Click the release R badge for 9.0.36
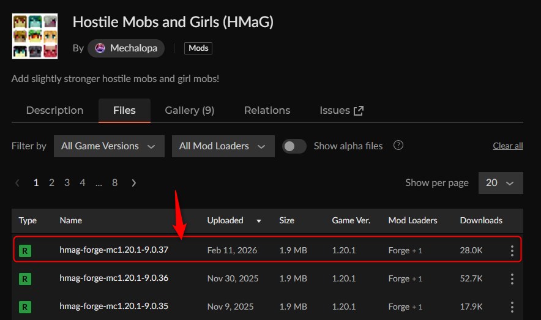Viewport: 541px width, 320px height. point(25,279)
